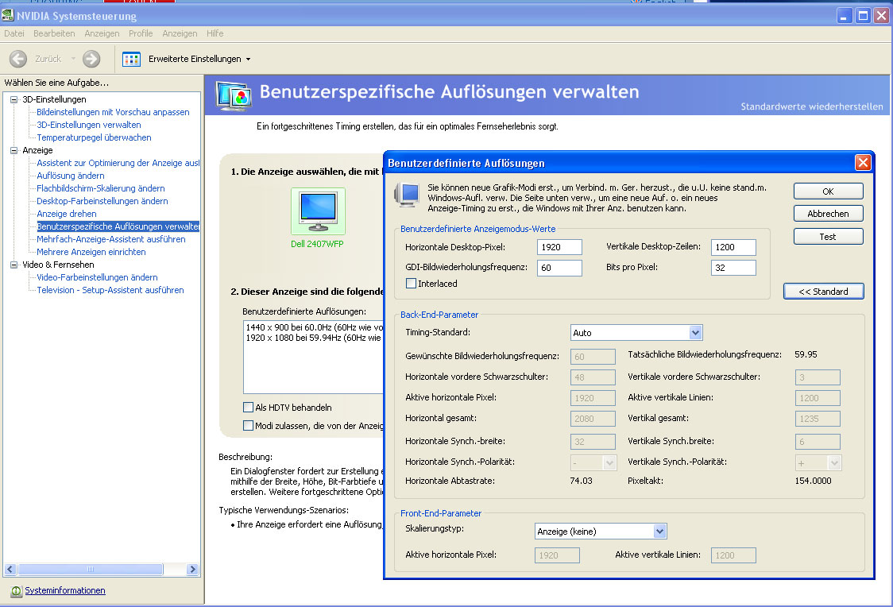This screenshot has width=893, height=607.
Task: Open the Hilfe menu
Action: [215, 33]
